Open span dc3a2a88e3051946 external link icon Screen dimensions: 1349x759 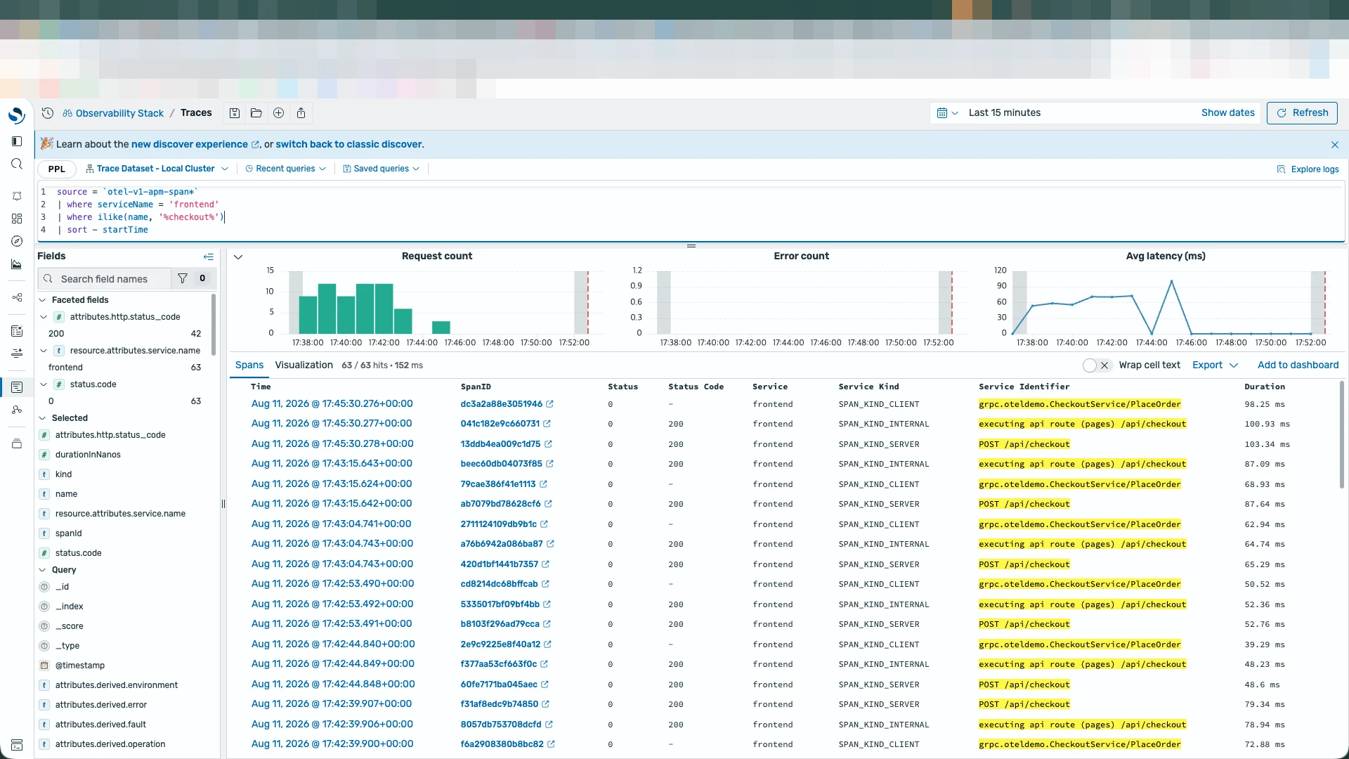pos(550,404)
